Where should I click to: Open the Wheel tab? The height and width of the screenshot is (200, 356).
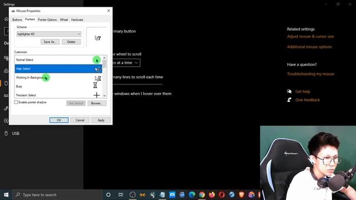click(64, 20)
